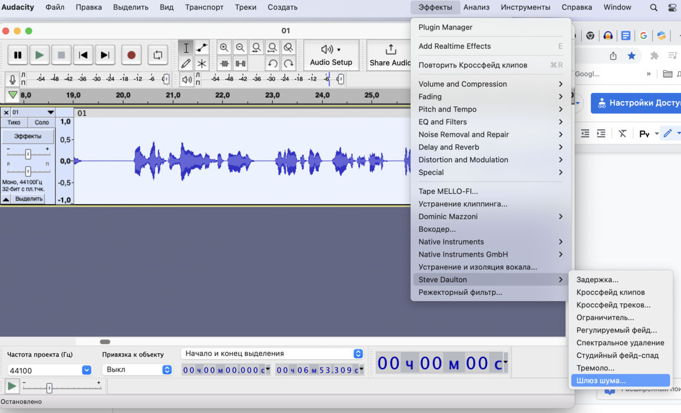Open the Привязка к объекту dropdown

point(136,369)
